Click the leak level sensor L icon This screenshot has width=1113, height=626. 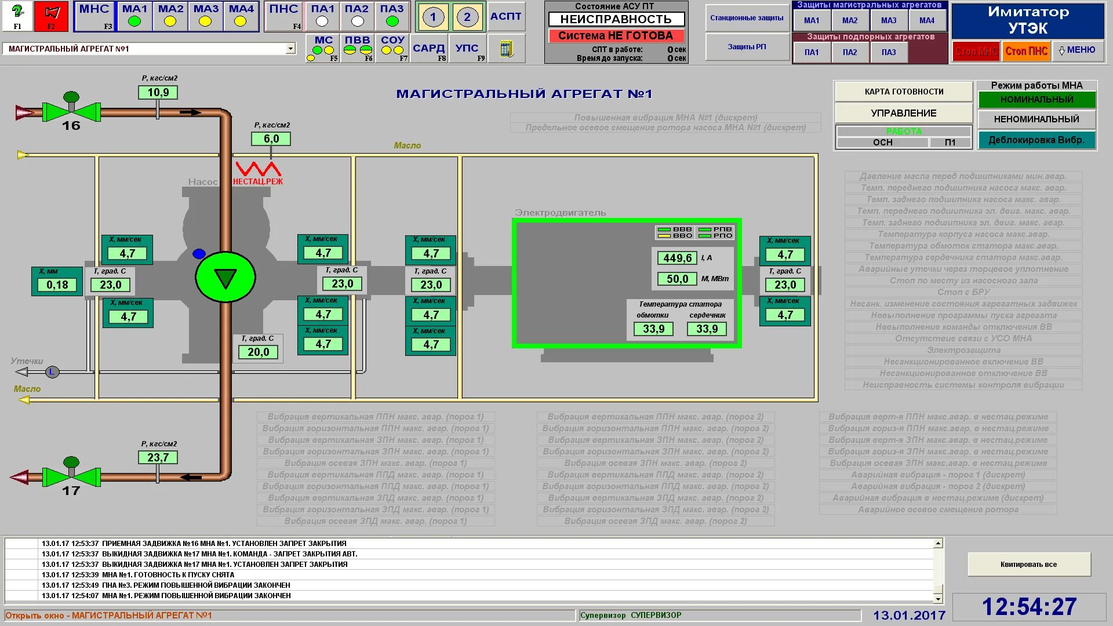tap(52, 372)
